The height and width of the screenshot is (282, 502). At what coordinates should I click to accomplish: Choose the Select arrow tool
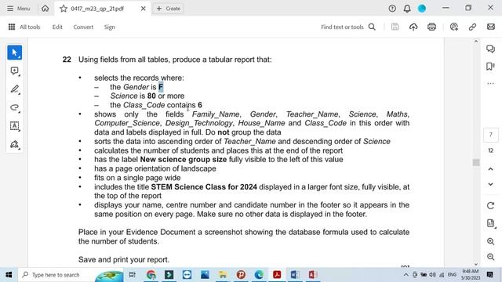pos(14,52)
